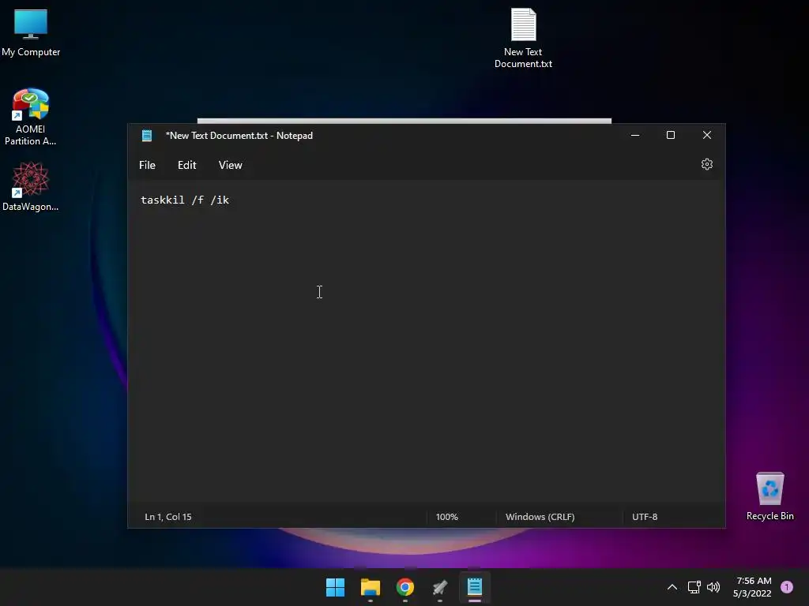The image size is (809, 606).
Task: Click the Notepad icon in title bar
Action: click(147, 136)
